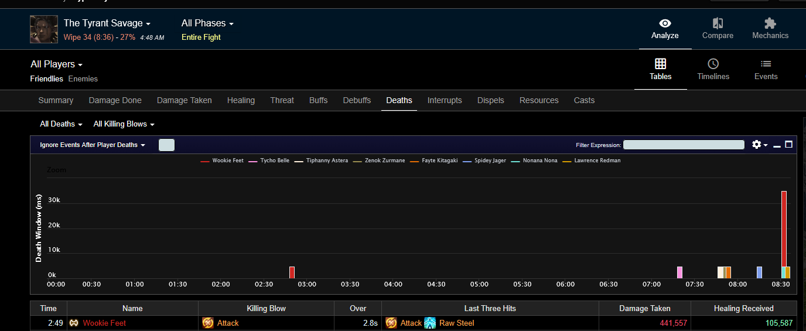The width and height of the screenshot is (806, 331).
Task: Open the Debuffs tab
Action: 357,100
